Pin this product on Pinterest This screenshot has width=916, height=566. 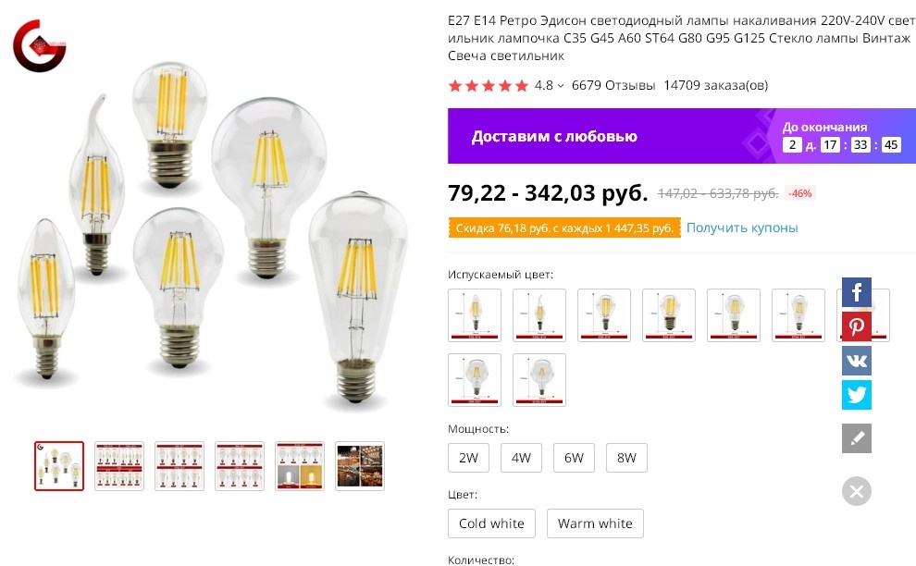point(856,326)
